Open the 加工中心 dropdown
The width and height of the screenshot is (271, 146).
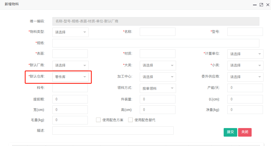(158, 77)
